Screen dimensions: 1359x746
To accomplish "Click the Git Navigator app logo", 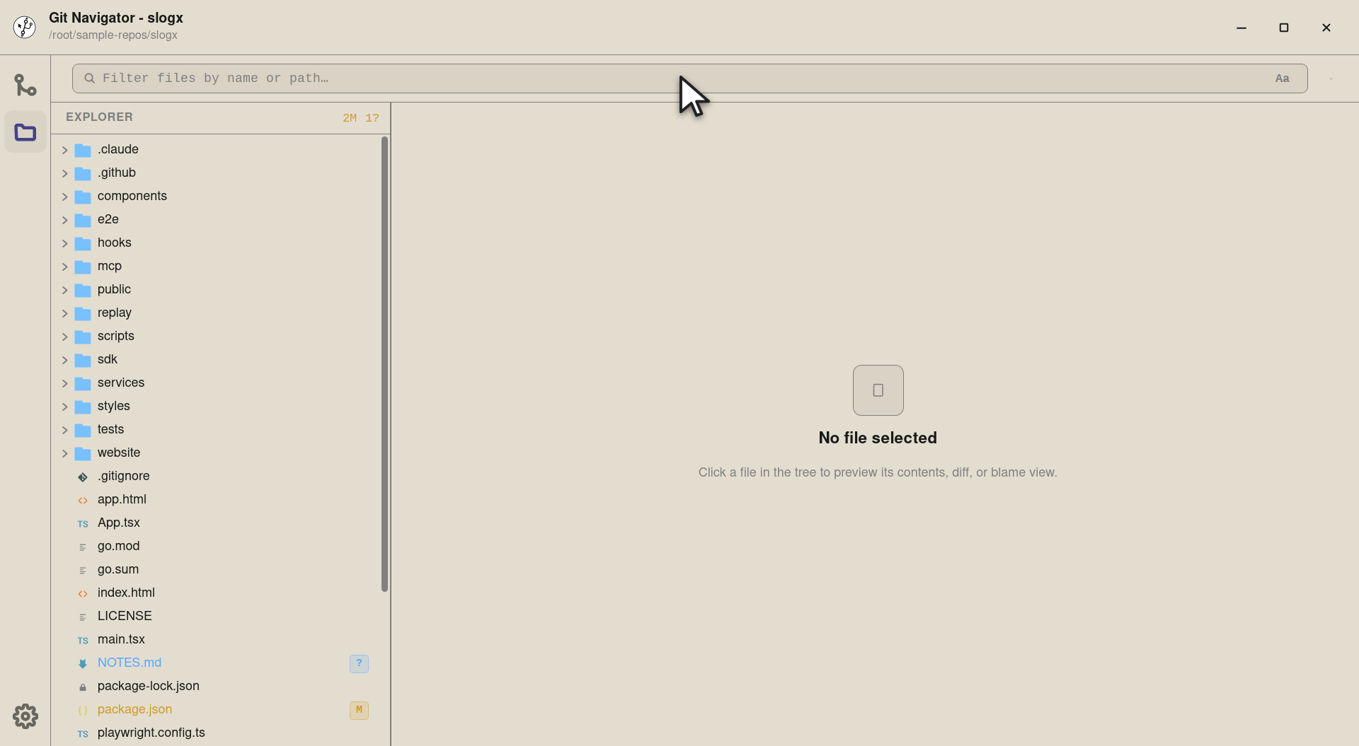I will pyautogui.click(x=25, y=27).
